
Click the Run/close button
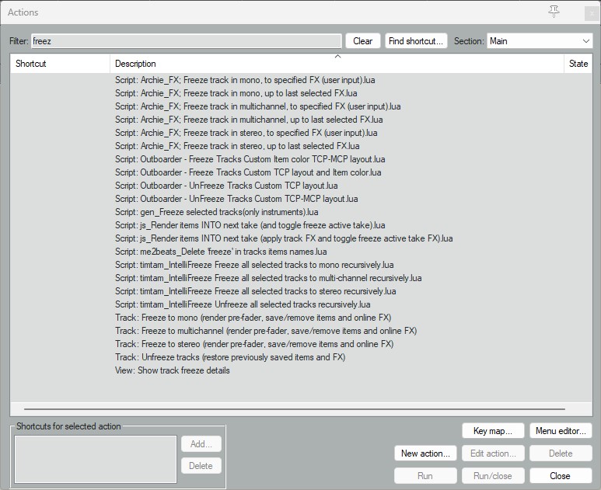point(493,476)
